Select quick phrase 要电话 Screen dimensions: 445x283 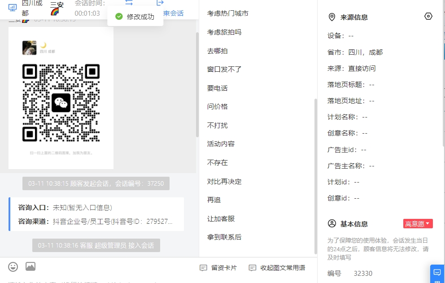pyautogui.click(x=218, y=88)
